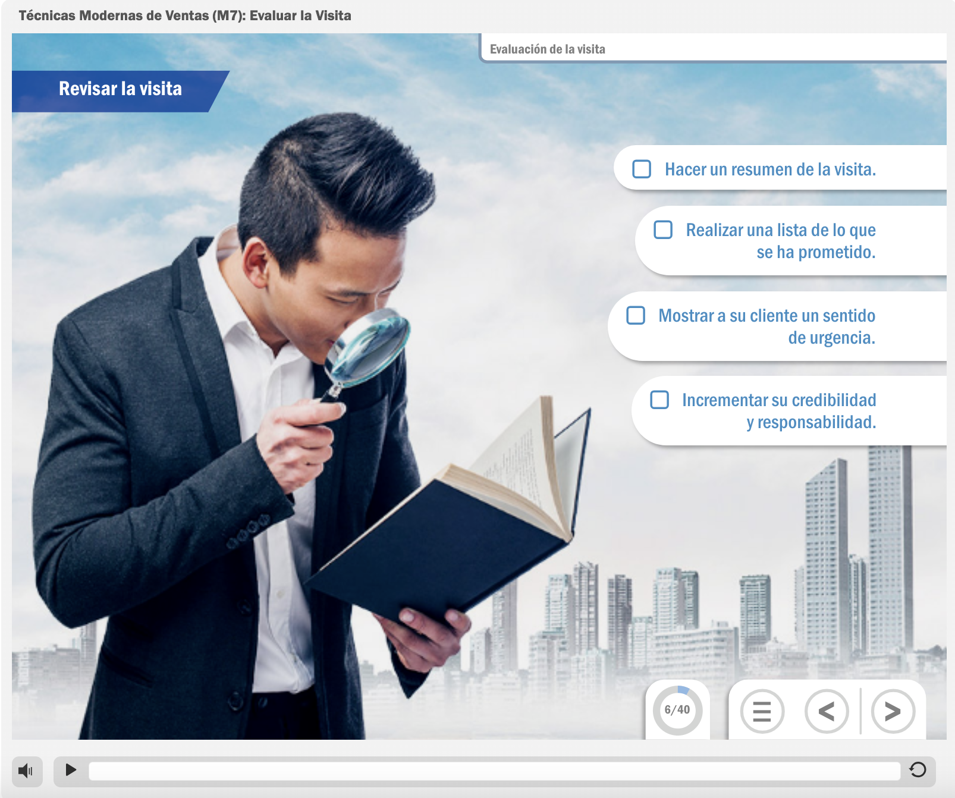Check the 'Hacer un resumen de la visita' checkbox

(x=642, y=169)
